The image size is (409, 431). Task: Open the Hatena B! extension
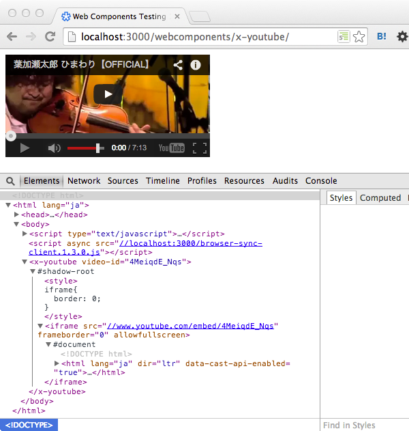[382, 36]
